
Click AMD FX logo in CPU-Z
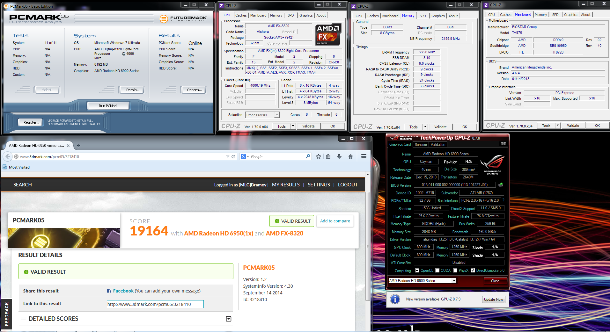(x=328, y=34)
